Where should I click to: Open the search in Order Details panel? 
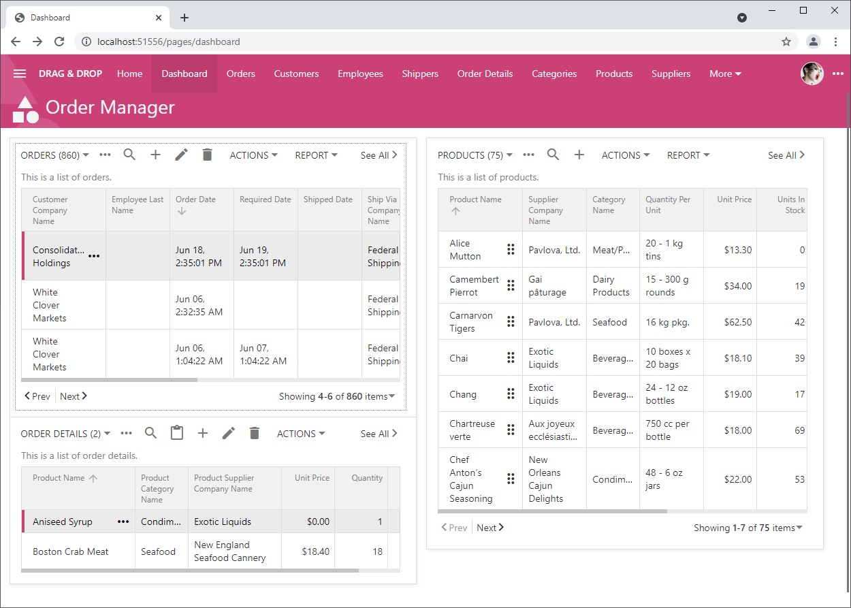coord(150,432)
